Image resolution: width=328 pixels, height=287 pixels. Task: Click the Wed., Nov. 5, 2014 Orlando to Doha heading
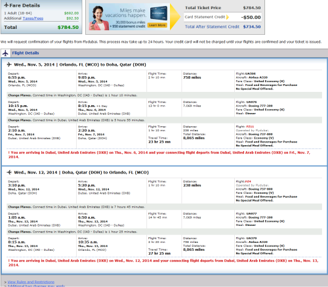tap(80, 64)
